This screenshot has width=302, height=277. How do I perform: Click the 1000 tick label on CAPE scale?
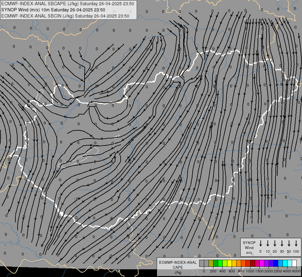pos(250,271)
